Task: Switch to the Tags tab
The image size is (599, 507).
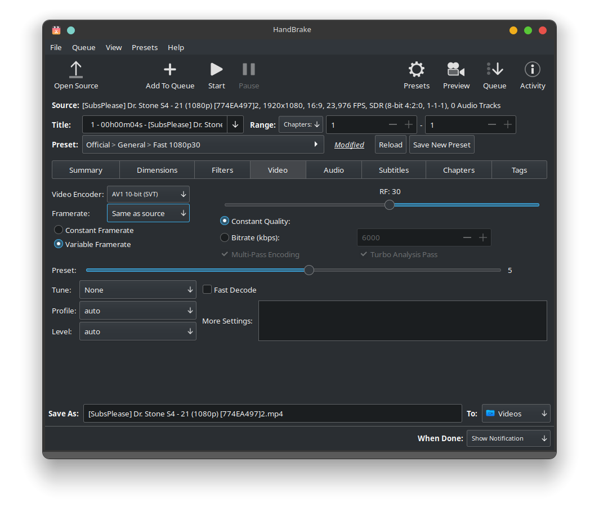Action: tap(519, 170)
